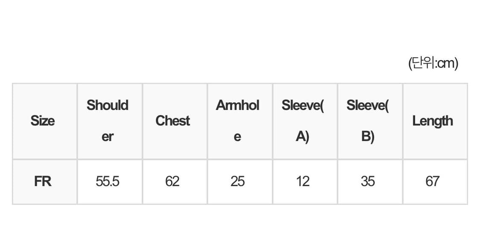Click the armhole value 25
The height and width of the screenshot is (247, 480).
238,182
